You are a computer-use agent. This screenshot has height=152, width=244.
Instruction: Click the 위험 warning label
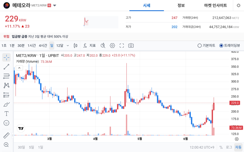pos(6,36)
